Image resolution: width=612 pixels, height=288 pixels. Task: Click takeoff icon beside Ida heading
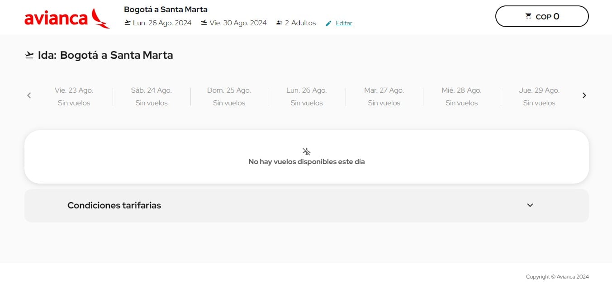29,55
